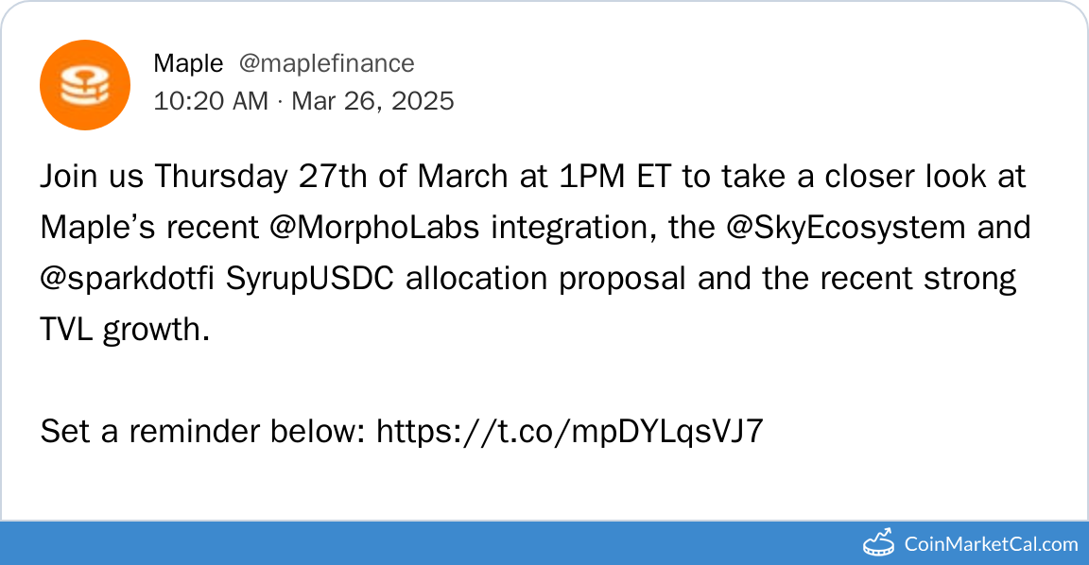The width and height of the screenshot is (1089, 565).
Task: Open the Maple display name
Action: coord(188,63)
